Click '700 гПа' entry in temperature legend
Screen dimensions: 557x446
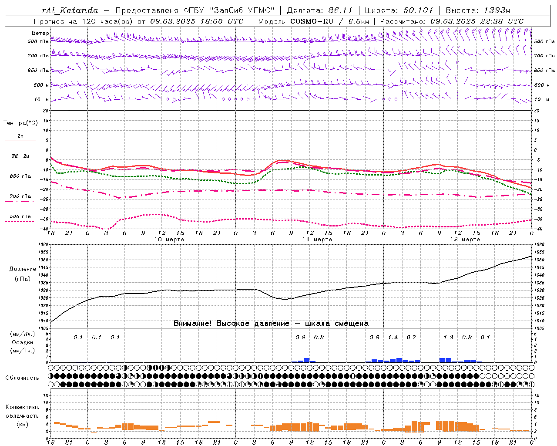pos(20,196)
